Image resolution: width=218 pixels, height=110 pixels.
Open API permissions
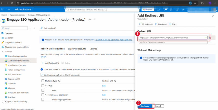tap(15, 74)
